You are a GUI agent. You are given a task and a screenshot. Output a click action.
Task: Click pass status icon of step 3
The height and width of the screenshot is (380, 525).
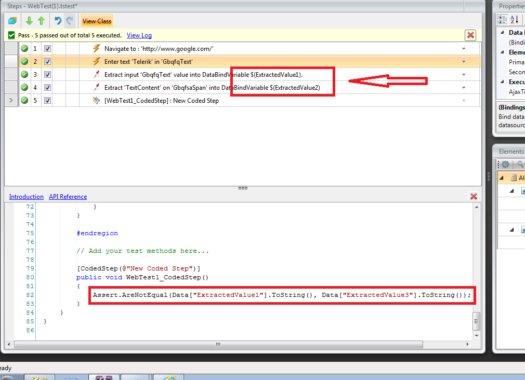point(24,74)
